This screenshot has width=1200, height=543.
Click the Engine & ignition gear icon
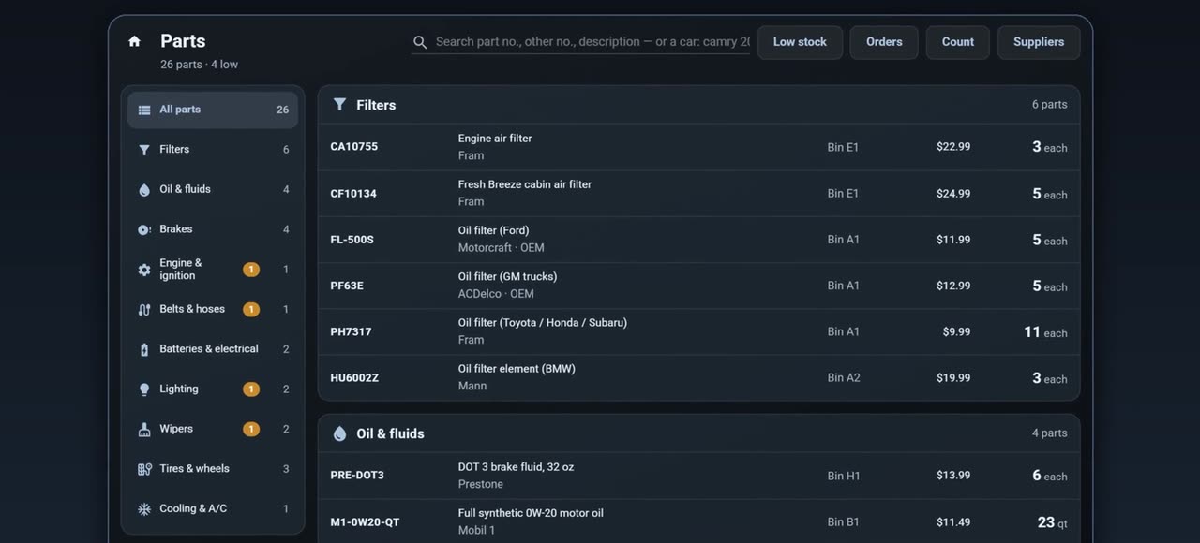pos(144,270)
